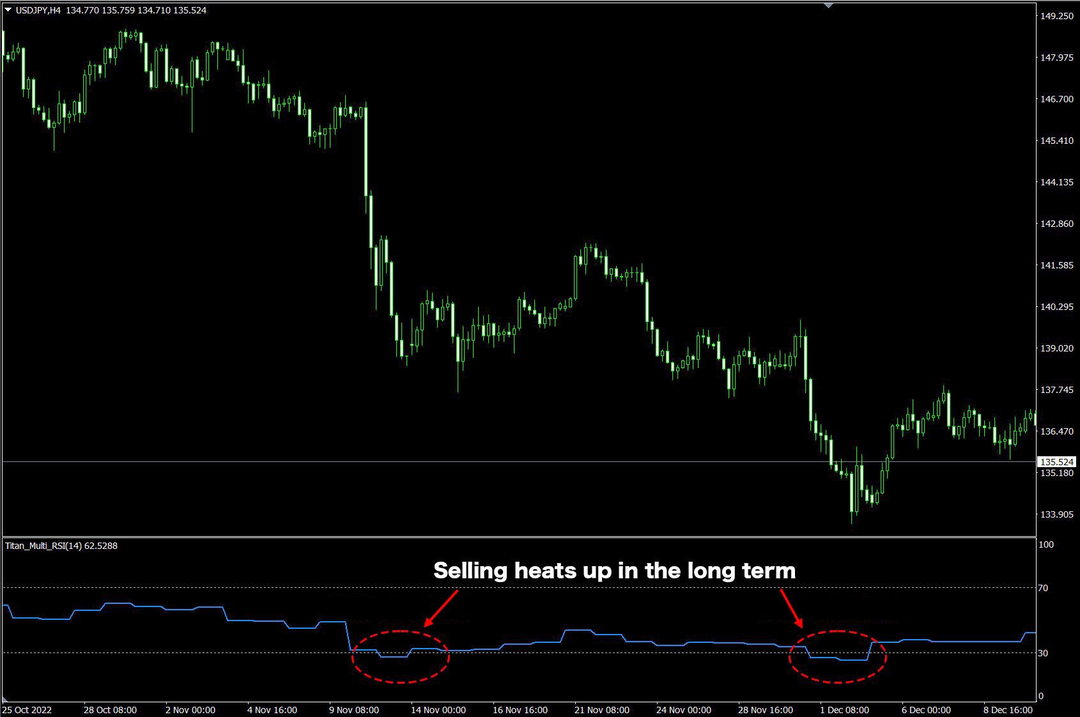
Task: Toggle the RSI 30 level dotted line
Action: pos(575,653)
